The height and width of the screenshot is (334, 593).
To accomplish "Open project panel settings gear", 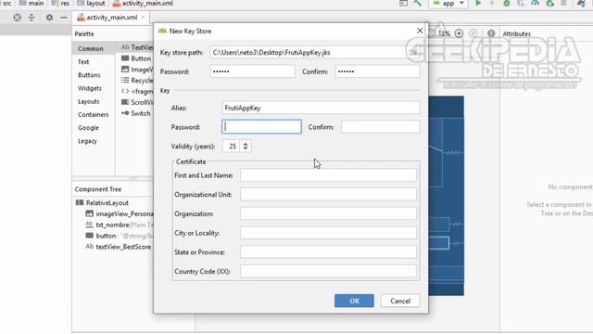I will click(49, 18).
